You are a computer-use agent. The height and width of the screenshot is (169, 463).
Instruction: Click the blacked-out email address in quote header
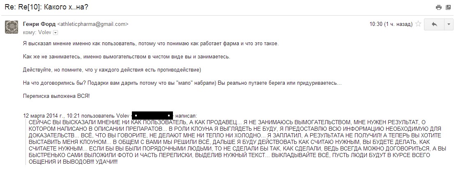153,116
